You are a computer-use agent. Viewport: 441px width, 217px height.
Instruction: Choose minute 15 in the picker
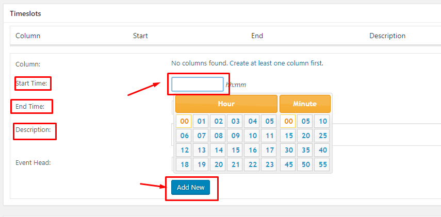pos(288,136)
